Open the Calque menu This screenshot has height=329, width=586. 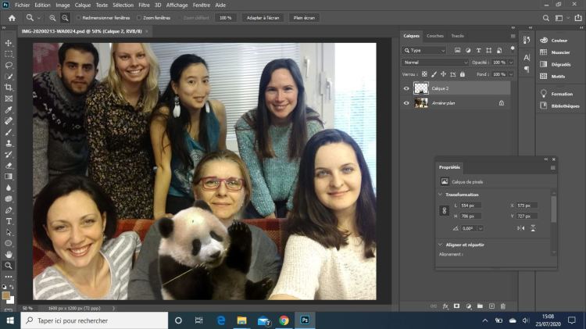83,5
